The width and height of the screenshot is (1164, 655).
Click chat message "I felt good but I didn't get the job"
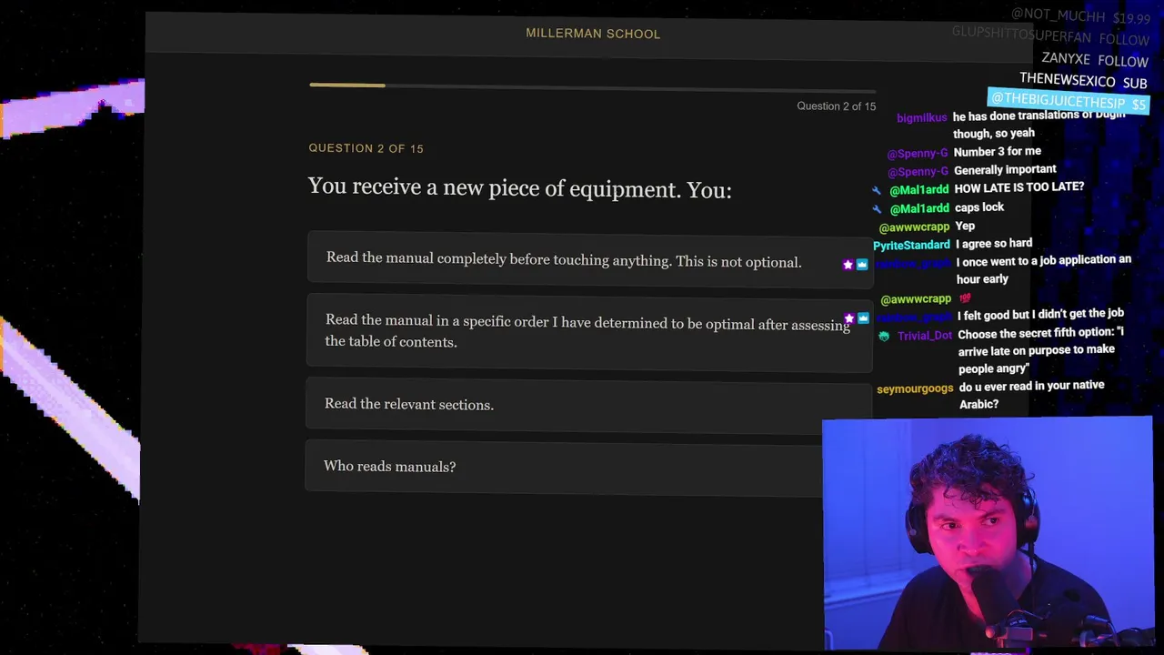(1040, 314)
